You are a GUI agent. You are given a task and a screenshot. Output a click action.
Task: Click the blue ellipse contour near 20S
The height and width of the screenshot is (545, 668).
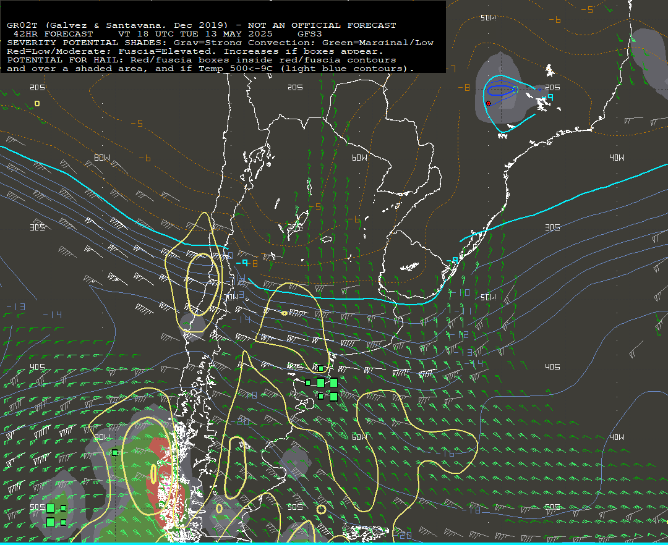click(x=502, y=90)
